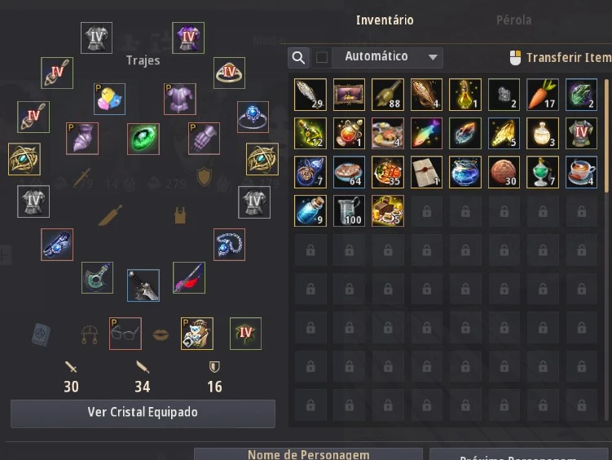The width and height of the screenshot is (612, 460).
Task: Click the glasses accessory equipment slot
Action: click(125, 334)
